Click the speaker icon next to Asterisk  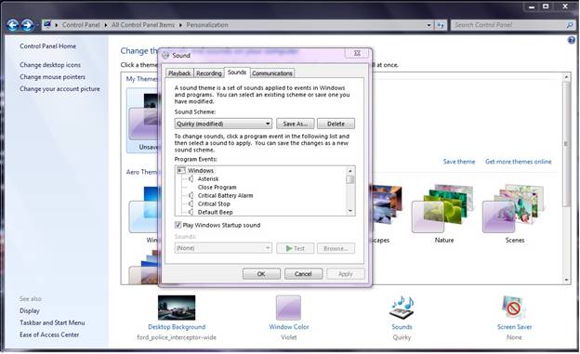pos(191,179)
